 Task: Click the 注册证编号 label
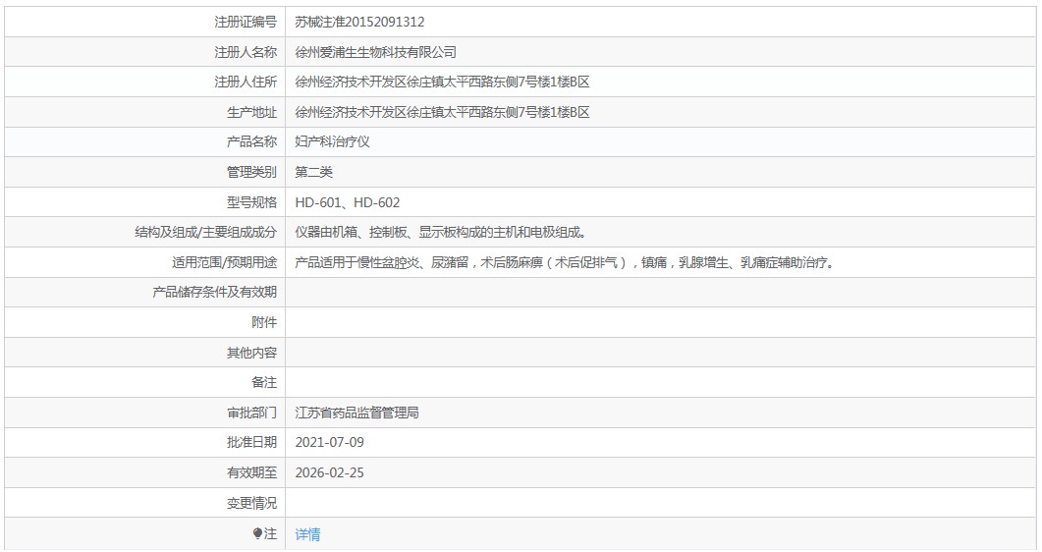[246, 22]
